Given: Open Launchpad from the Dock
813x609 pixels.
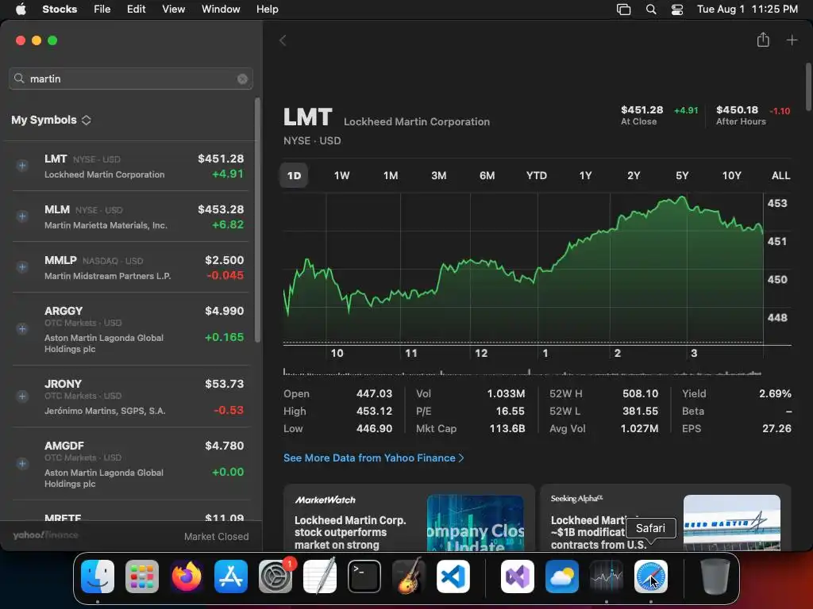Looking at the screenshot, I should [x=142, y=576].
